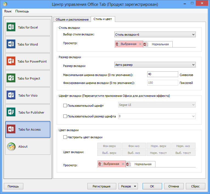Click the Visio icon in the sidebar
Image resolution: width=210 pixels, height=194 pixels.
coord(11,95)
